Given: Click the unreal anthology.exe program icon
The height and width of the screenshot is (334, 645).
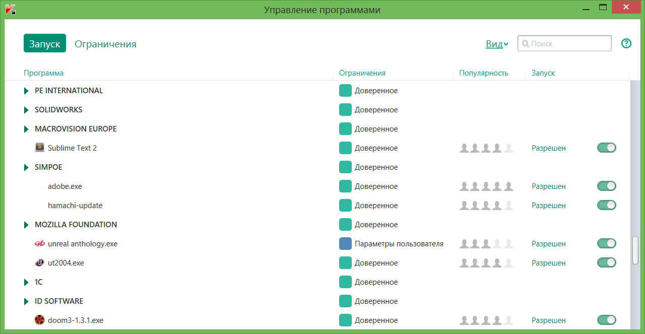Looking at the screenshot, I should [40, 243].
